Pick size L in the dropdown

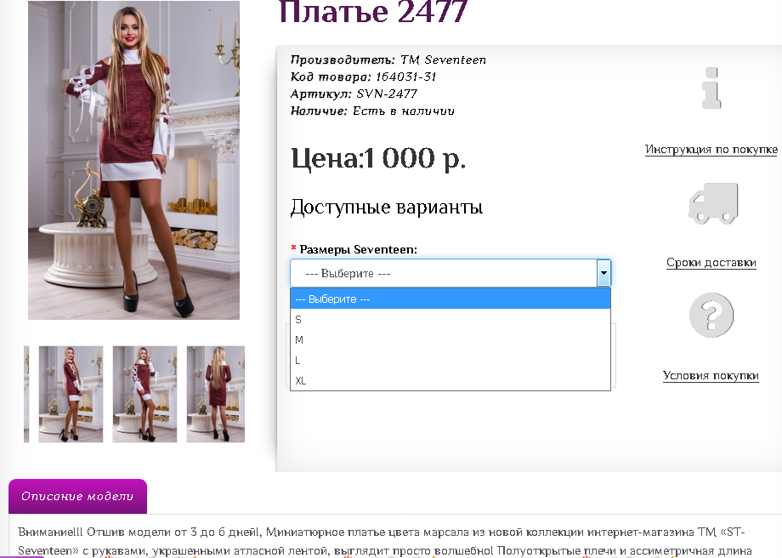(450, 361)
